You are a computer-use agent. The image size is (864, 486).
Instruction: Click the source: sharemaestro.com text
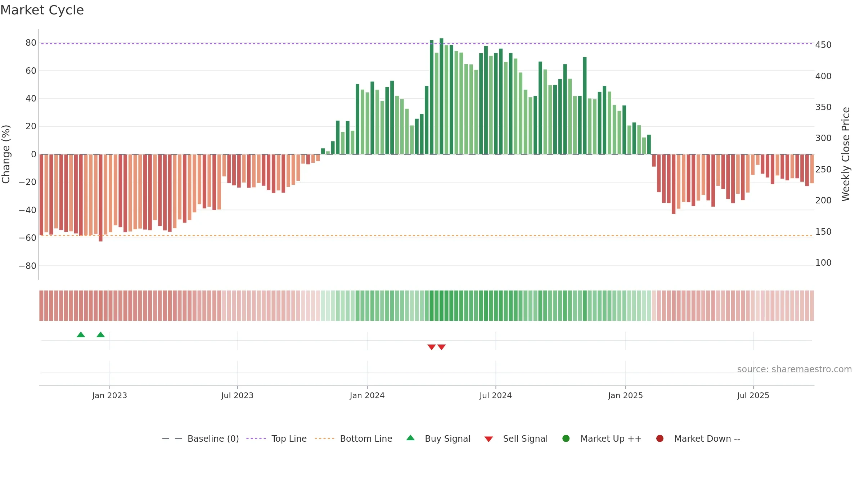(x=795, y=369)
